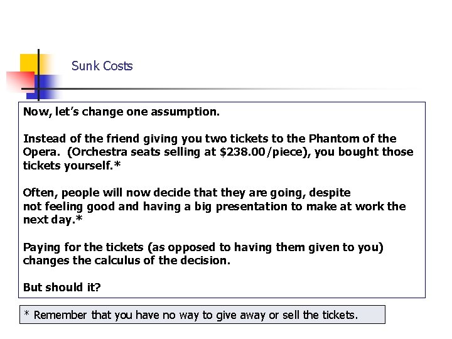Click the leading asterisk in the footnote
The width and height of the screenshot is (452, 339).
click(27, 313)
